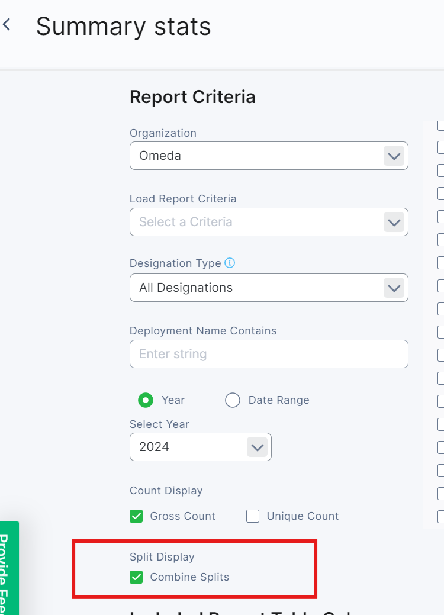
Task: Click the Organization field's chevron arrow
Action: coord(393,156)
